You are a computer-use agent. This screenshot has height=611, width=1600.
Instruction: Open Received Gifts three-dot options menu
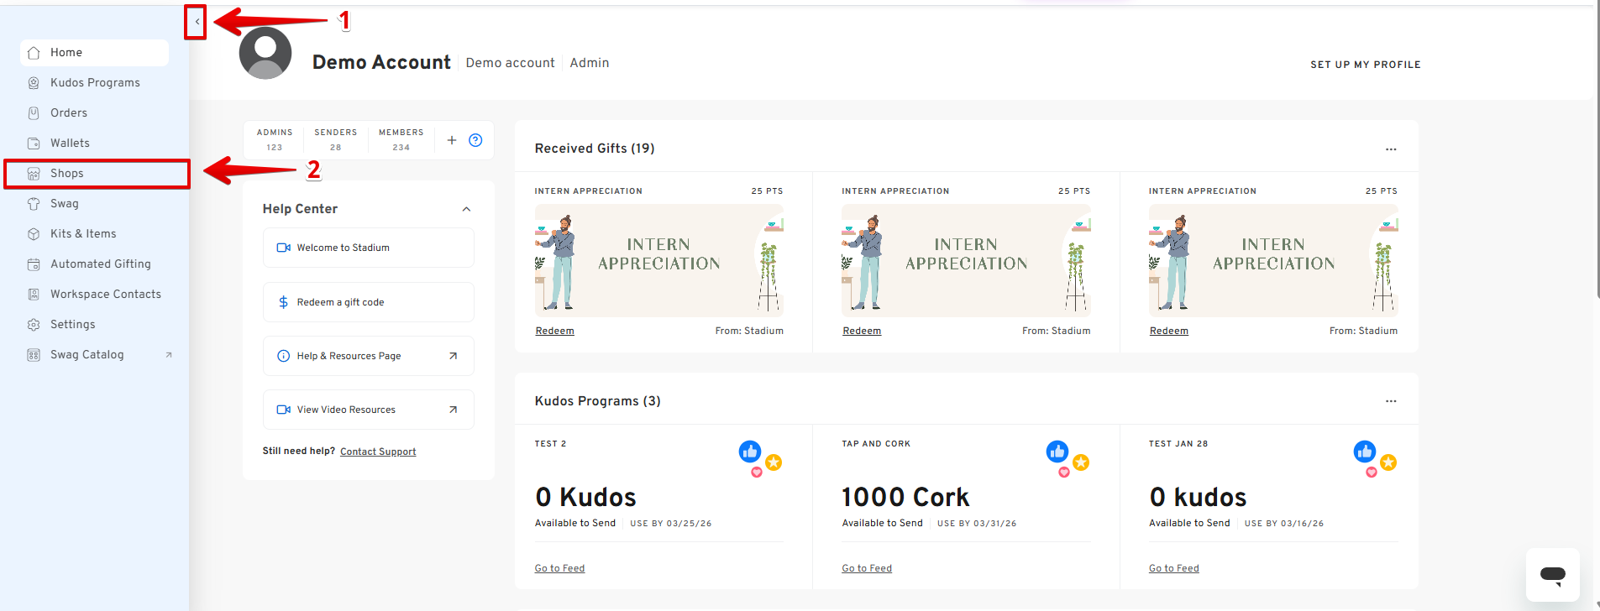click(1391, 149)
